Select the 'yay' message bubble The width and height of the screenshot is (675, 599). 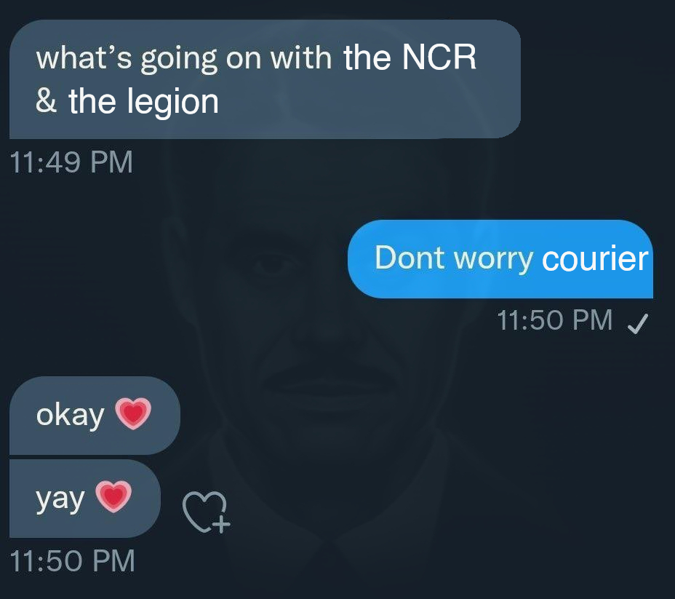click(85, 499)
